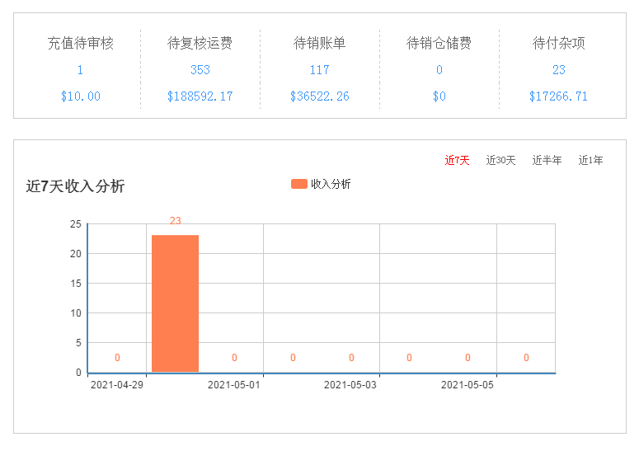Open the 待销账单 amount $36522.26

[320, 96]
